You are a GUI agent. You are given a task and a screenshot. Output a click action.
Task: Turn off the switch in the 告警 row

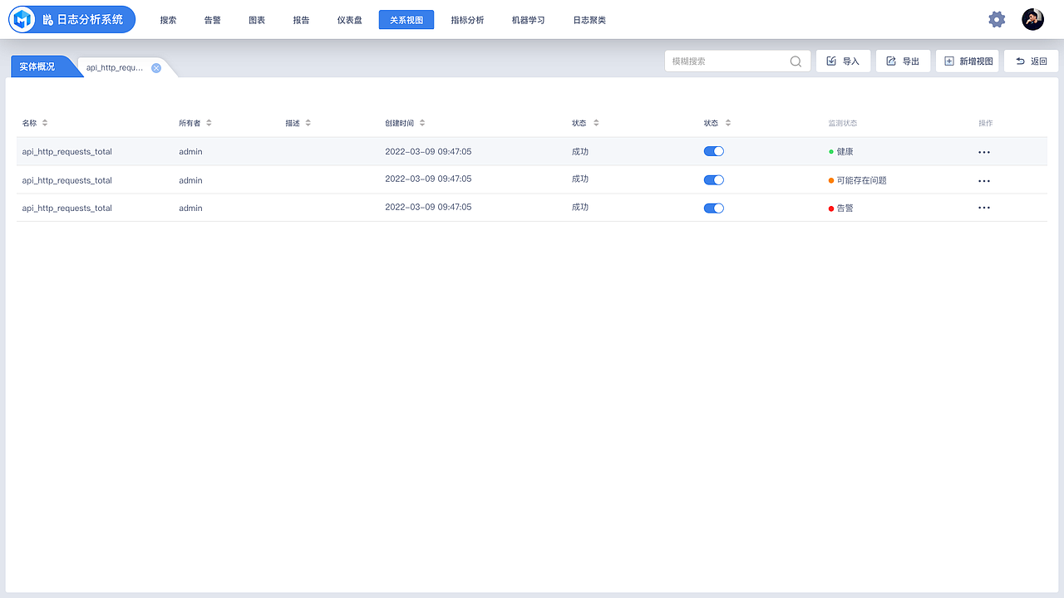[x=713, y=208]
